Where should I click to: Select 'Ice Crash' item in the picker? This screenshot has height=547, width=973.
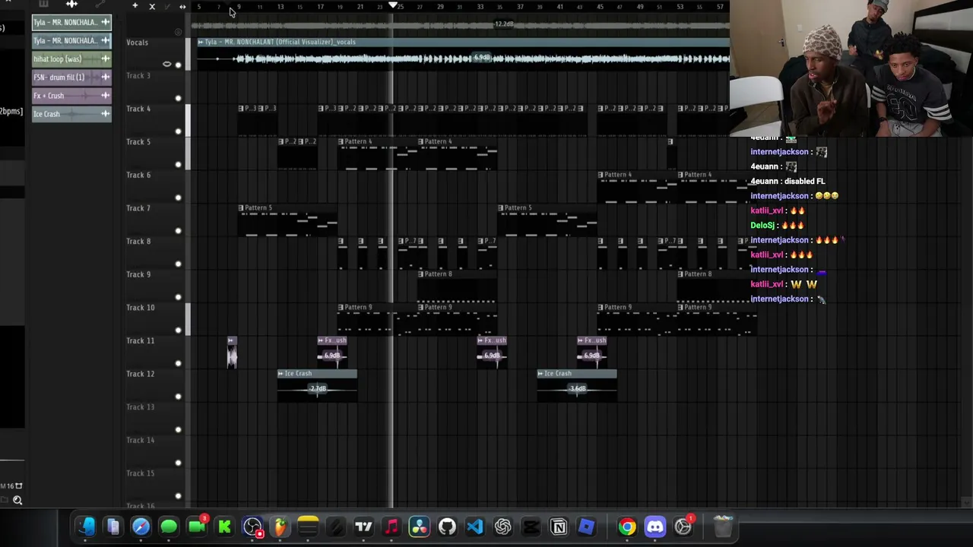71,114
